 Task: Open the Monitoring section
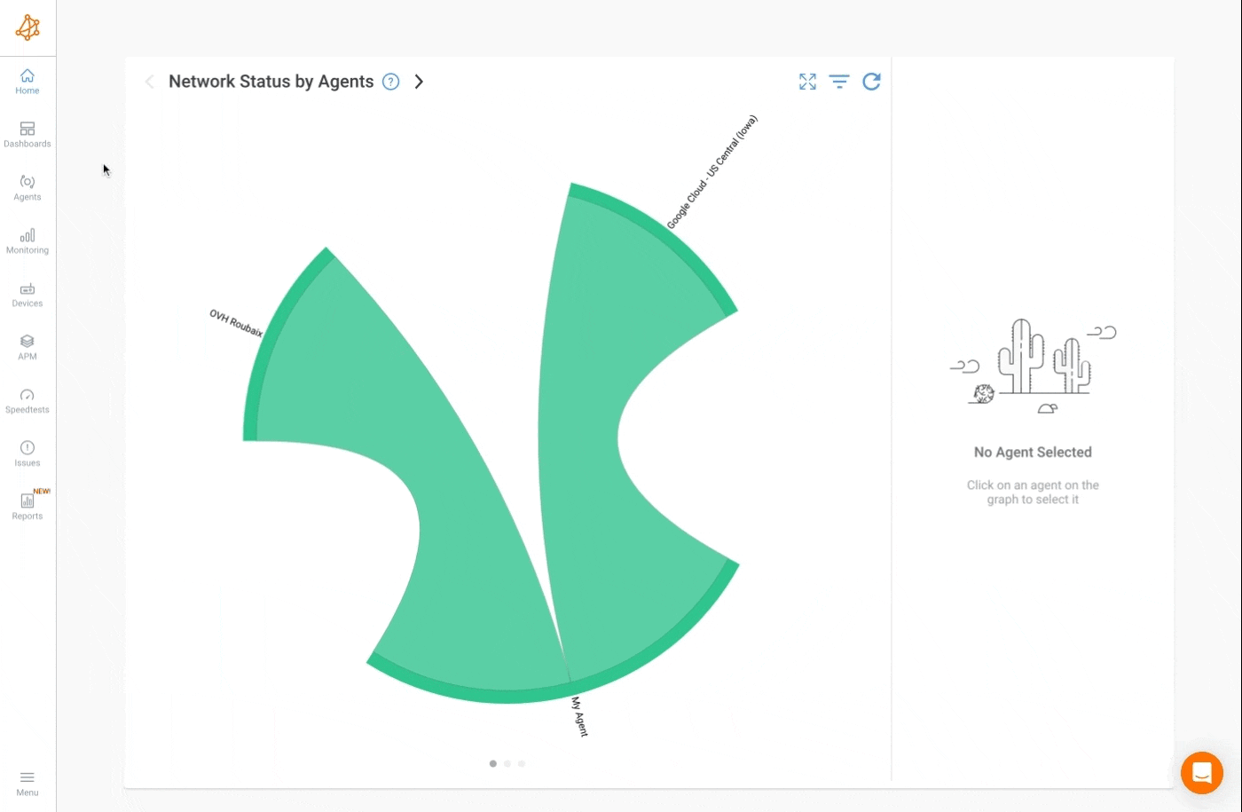pyautogui.click(x=28, y=241)
